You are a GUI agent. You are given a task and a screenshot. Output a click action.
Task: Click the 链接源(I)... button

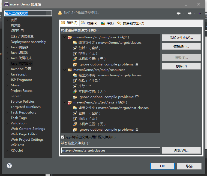click(181, 46)
